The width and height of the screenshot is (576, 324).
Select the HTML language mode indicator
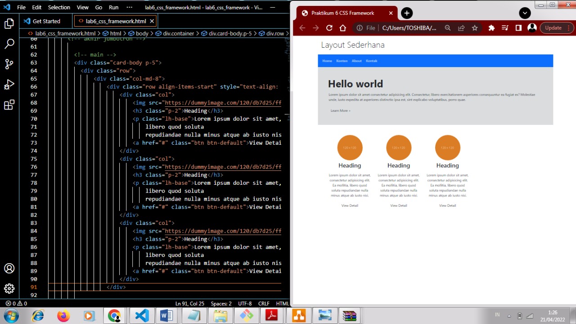pyautogui.click(x=282, y=303)
